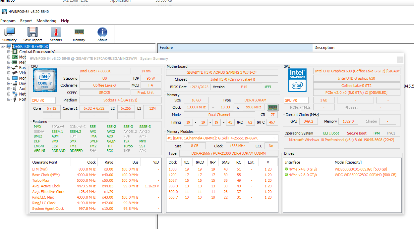Click the Network icon in the tree
414x229 pixels.
(x=15, y=94)
